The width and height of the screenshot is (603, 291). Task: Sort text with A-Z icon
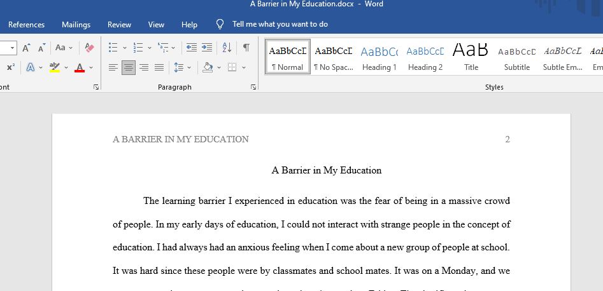point(227,48)
